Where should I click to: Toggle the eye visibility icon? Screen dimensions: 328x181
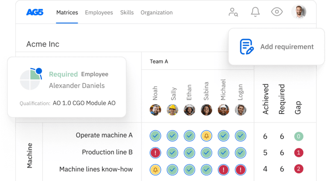pos(277,12)
